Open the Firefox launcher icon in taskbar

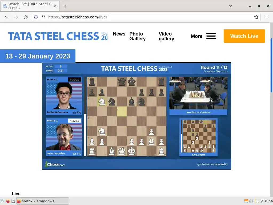(8, 201)
